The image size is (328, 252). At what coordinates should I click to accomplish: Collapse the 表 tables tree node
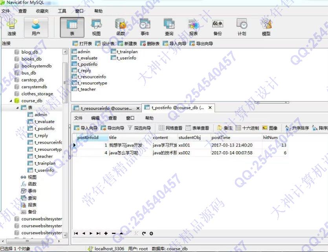[18, 108]
